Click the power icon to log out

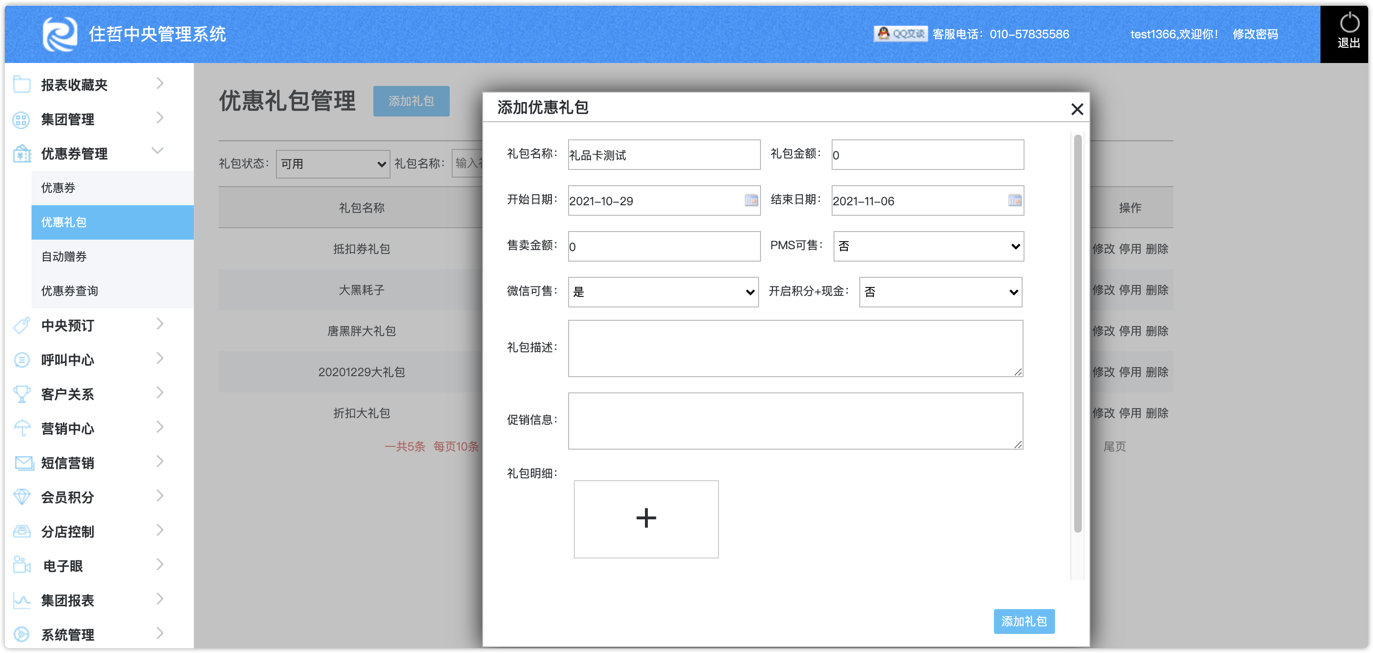(x=1349, y=23)
